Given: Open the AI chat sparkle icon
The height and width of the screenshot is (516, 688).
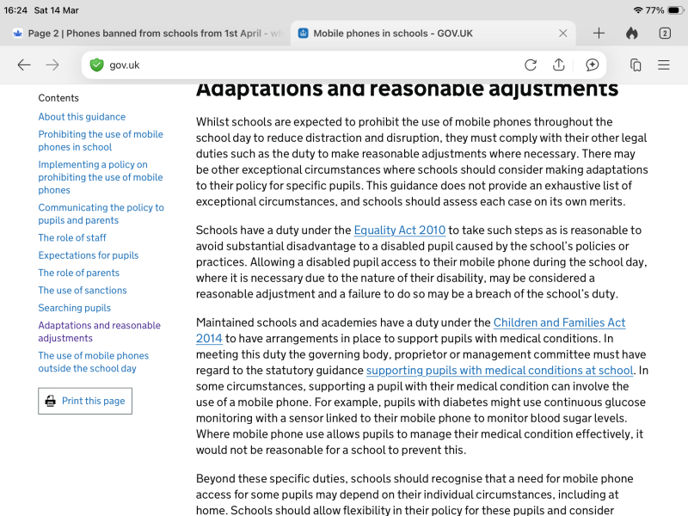Looking at the screenshot, I should tap(592, 65).
